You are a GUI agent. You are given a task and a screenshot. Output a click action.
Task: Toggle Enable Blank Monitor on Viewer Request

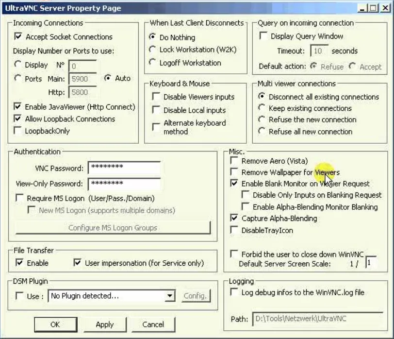coord(234,183)
